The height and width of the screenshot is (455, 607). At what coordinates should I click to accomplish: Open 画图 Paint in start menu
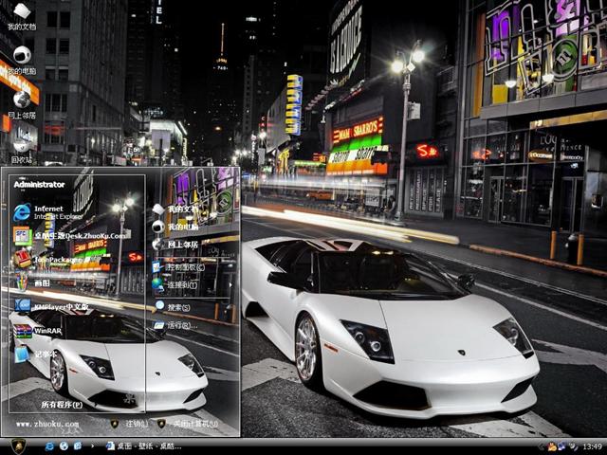pyautogui.click(x=31, y=282)
